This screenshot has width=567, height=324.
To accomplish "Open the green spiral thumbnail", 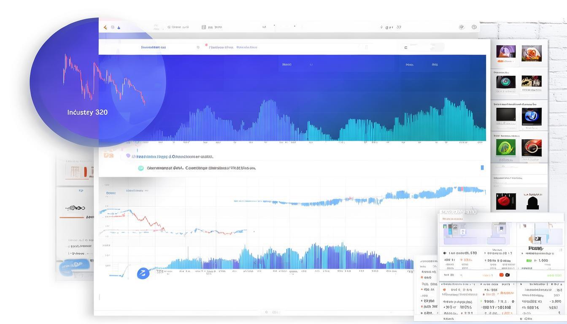I will point(506,148).
